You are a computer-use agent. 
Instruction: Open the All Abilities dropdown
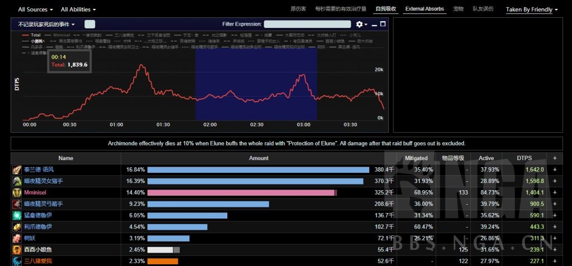[78, 9]
